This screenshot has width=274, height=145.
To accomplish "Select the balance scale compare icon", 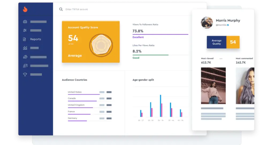I will 25,57.
